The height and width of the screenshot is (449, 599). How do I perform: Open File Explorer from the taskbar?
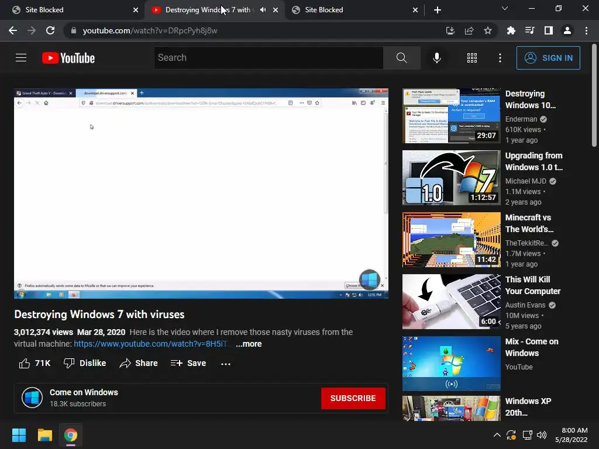pyautogui.click(x=44, y=435)
